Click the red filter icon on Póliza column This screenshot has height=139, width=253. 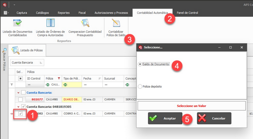pyautogui.click(x=59, y=78)
